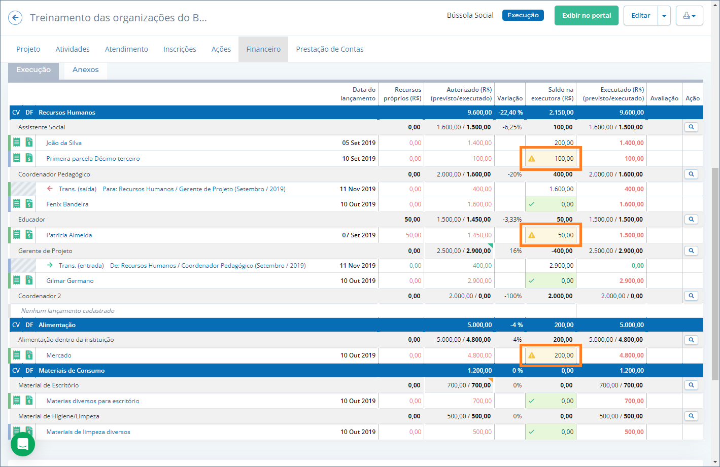Open money document icon for Materias diversos row
This screenshot has width=720, height=467.
point(29,401)
